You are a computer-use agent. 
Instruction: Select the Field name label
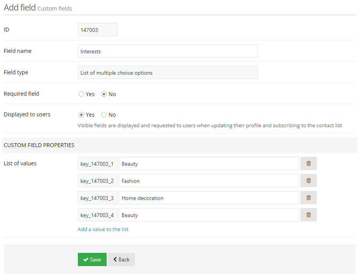click(x=18, y=51)
